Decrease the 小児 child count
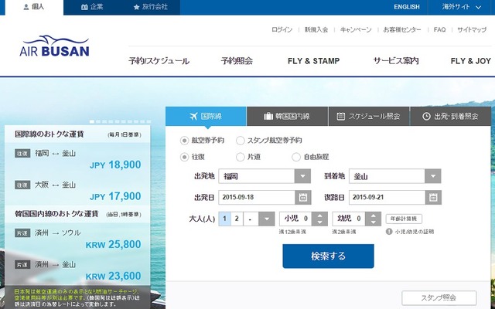495x309 pixels. (319, 222)
